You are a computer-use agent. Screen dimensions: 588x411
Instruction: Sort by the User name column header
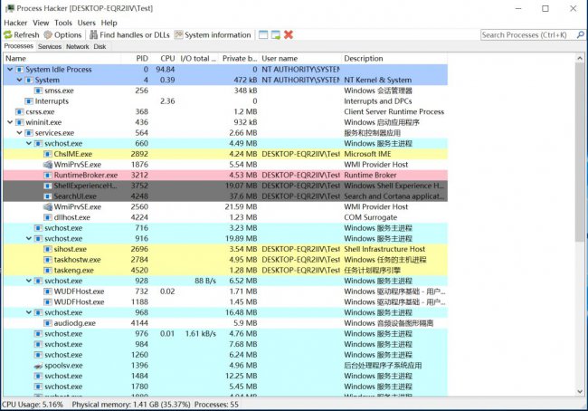[x=300, y=59]
